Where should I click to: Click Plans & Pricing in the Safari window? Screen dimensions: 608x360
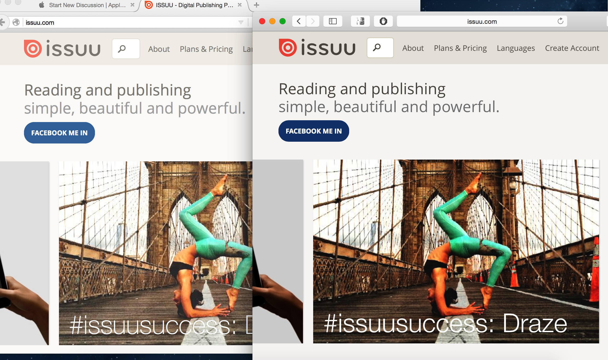(460, 48)
